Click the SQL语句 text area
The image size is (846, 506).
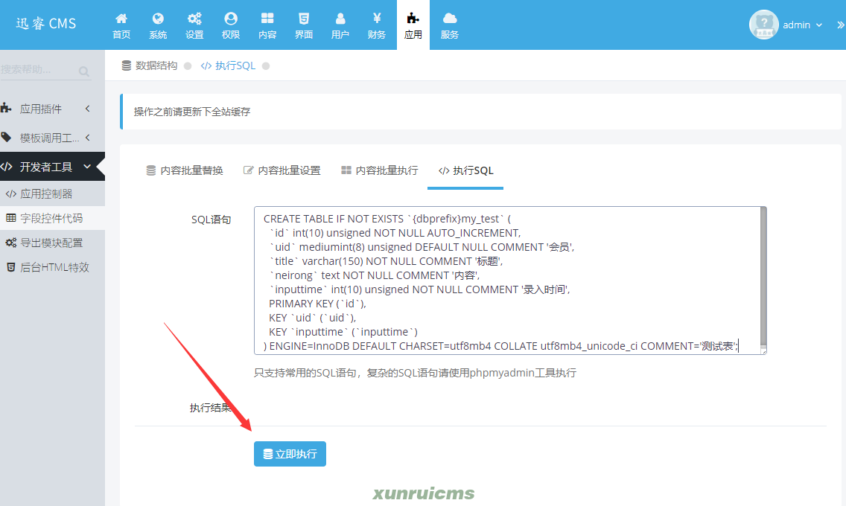[x=510, y=281]
